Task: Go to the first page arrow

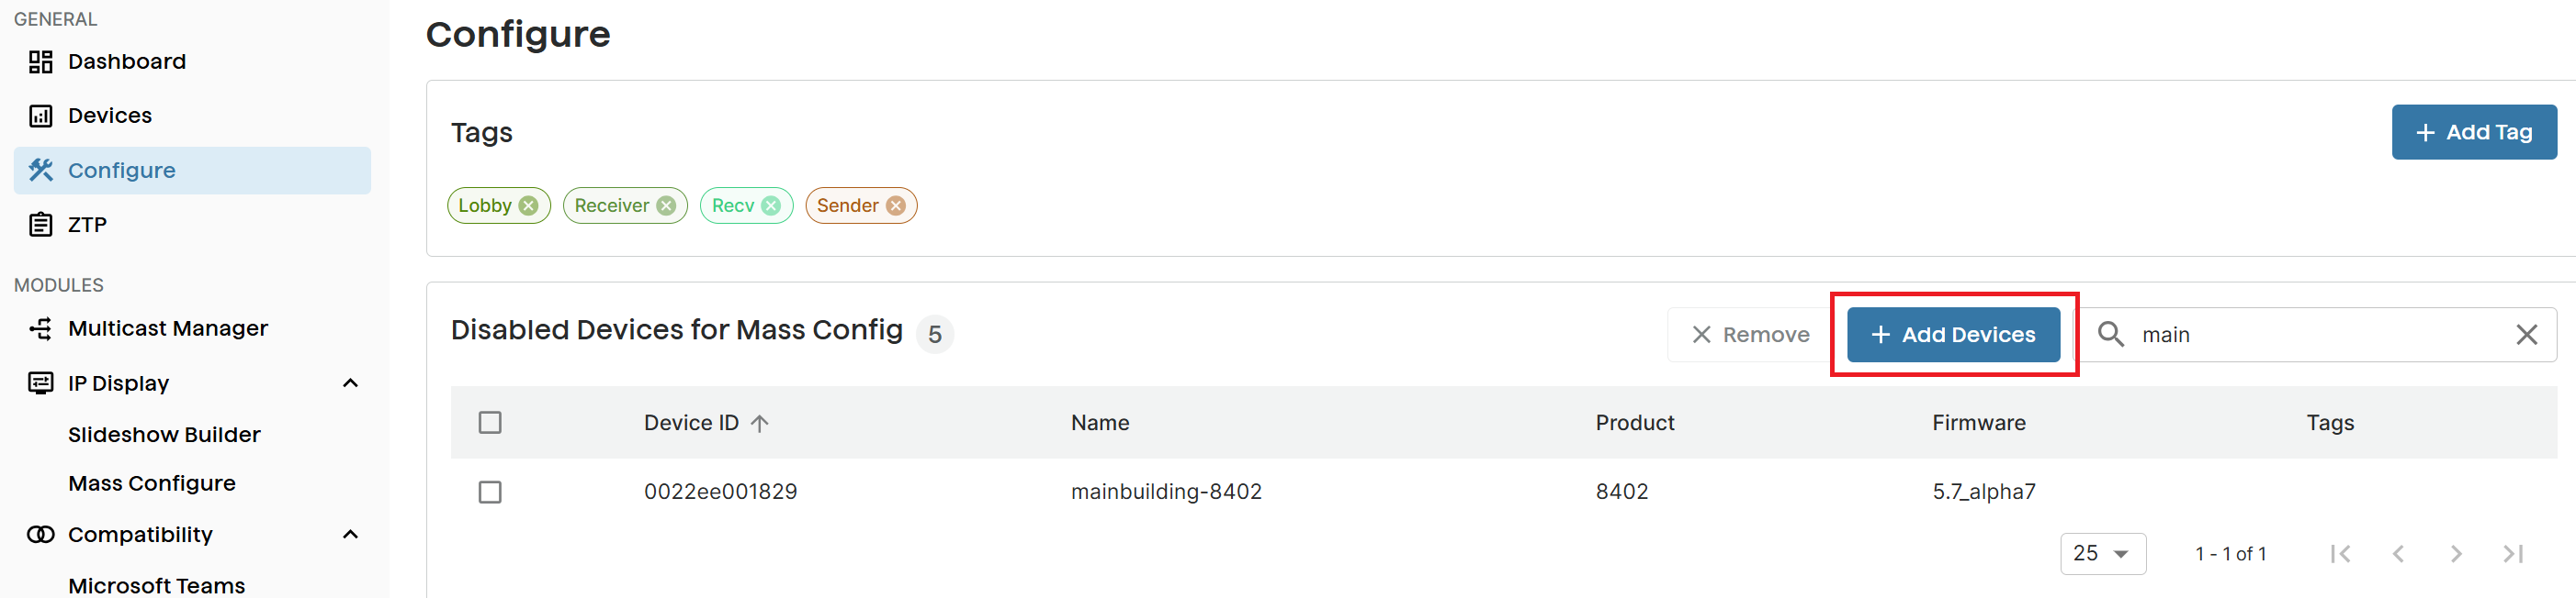Action: click(x=2340, y=553)
